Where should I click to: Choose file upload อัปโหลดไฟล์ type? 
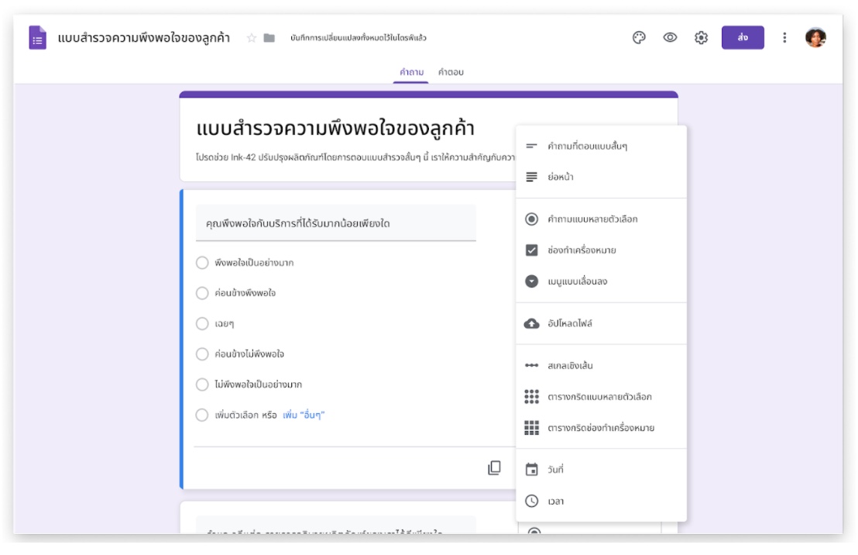coord(601,323)
